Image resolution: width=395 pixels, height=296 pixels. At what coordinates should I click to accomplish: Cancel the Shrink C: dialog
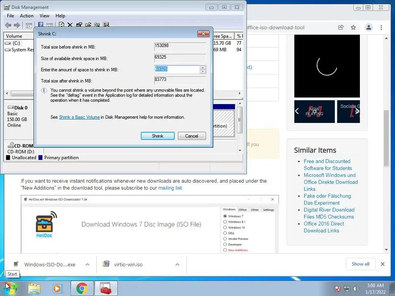[192, 136]
